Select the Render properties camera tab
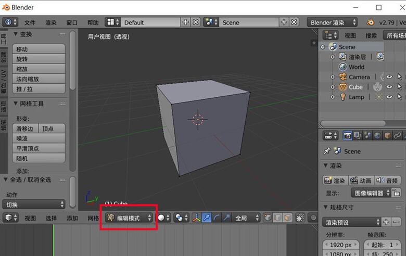 point(348,135)
